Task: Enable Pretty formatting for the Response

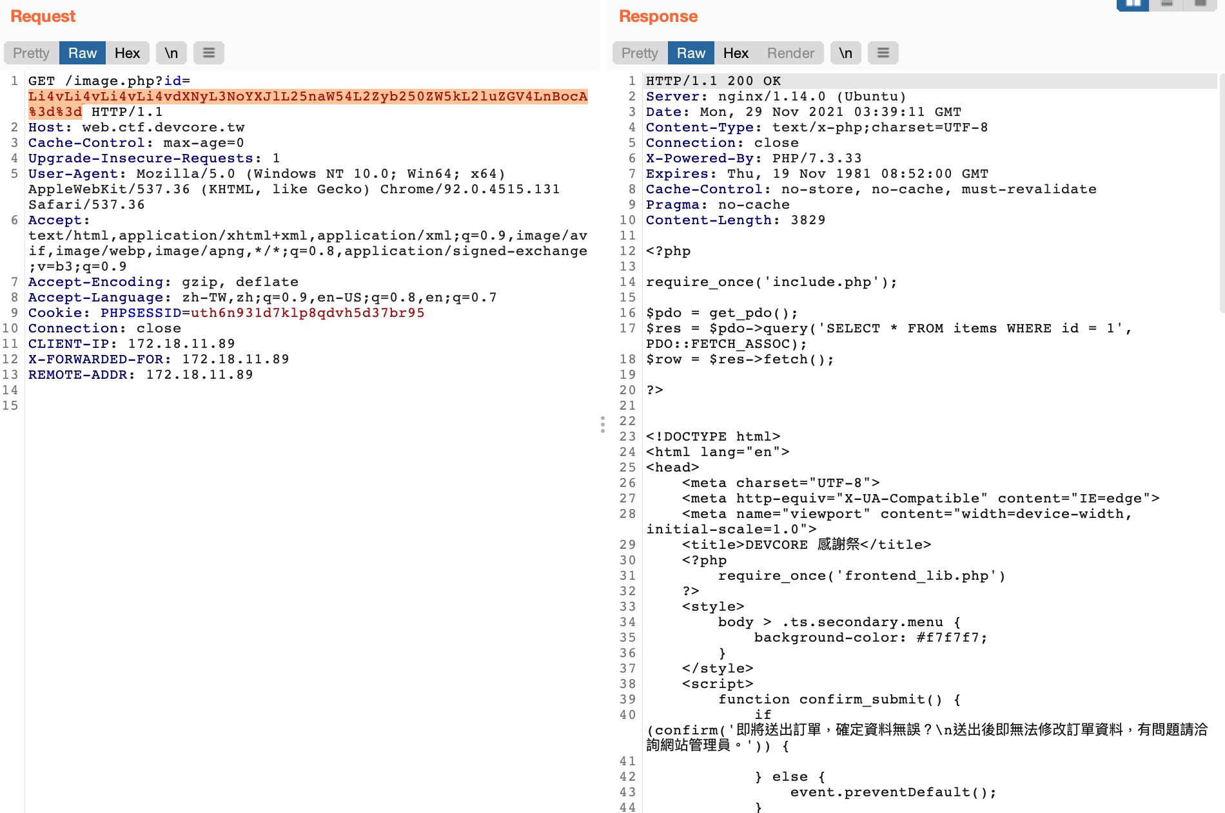Action: pyautogui.click(x=638, y=53)
